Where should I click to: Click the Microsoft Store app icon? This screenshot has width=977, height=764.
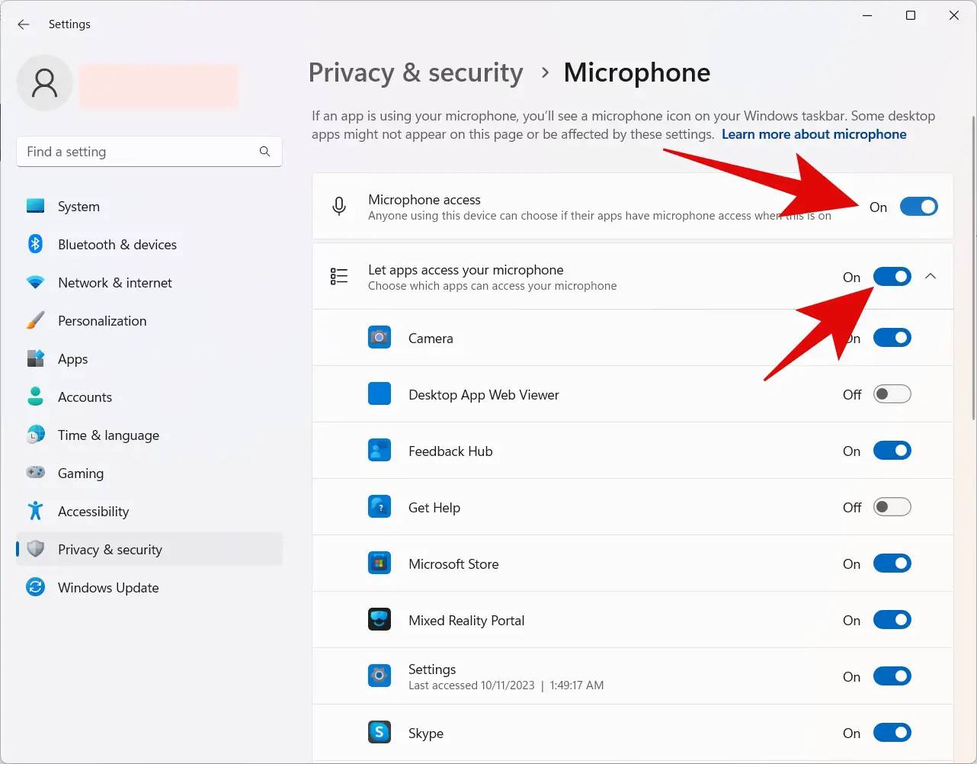click(x=380, y=563)
